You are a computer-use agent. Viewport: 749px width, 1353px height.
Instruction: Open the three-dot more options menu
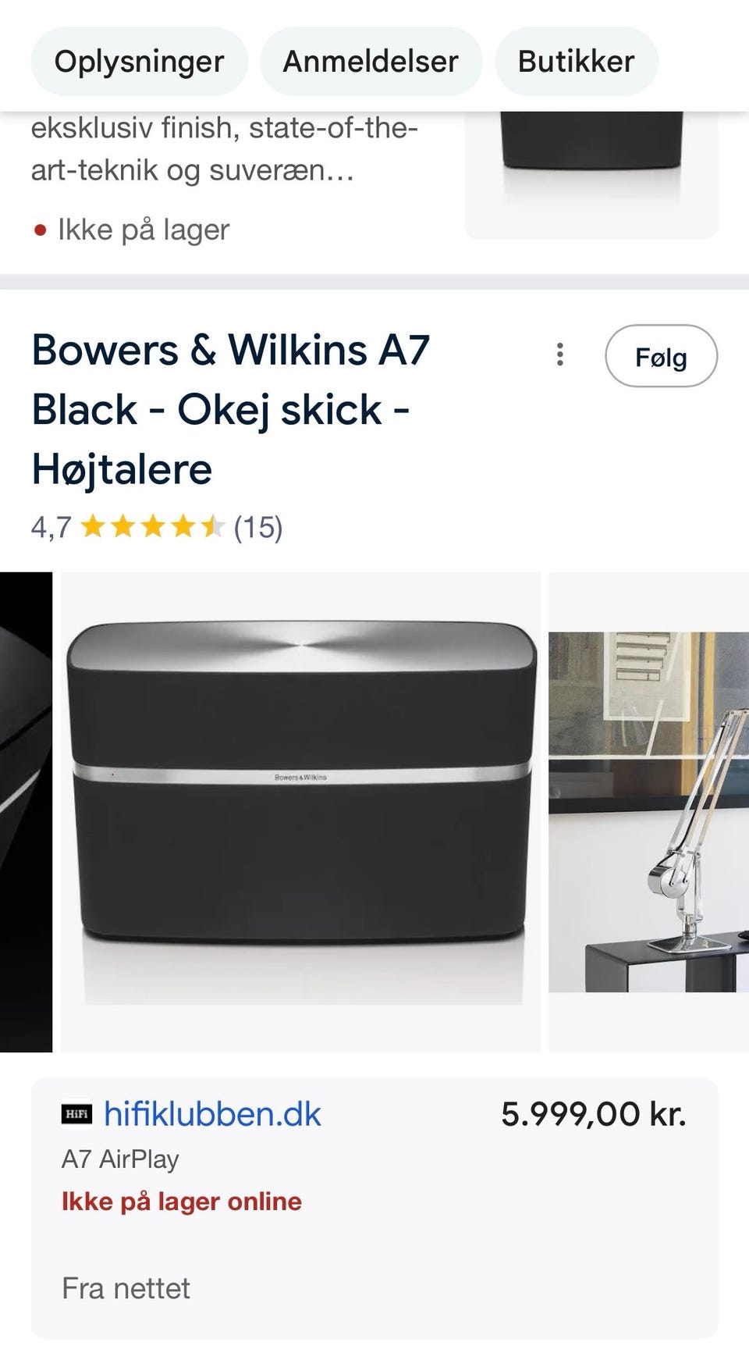pos(559,354)
